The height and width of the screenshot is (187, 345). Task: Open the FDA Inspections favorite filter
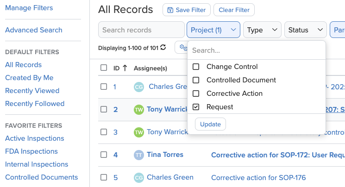[x=31, y=151]
